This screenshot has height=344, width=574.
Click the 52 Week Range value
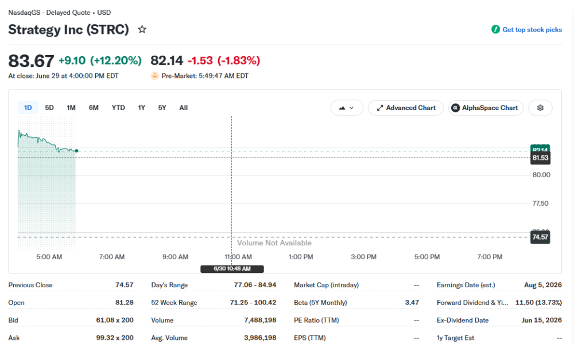tap(253, 303)
